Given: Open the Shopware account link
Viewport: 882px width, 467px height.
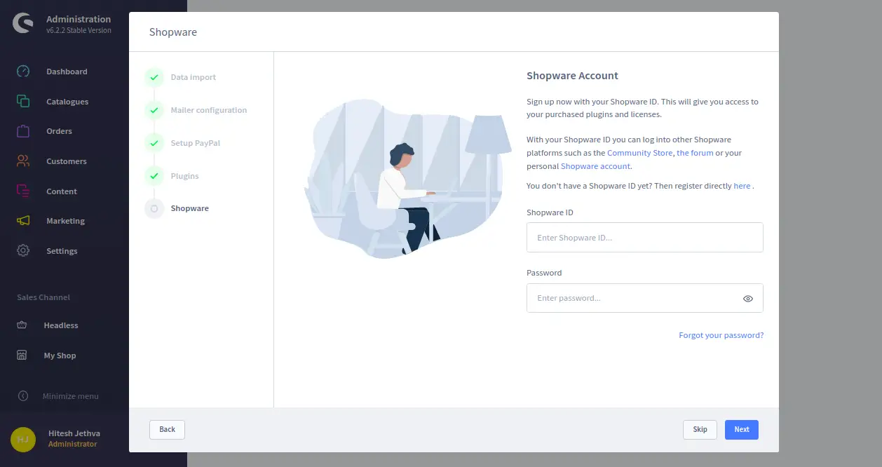Looking at the screenshot, I should click(596, 166).
